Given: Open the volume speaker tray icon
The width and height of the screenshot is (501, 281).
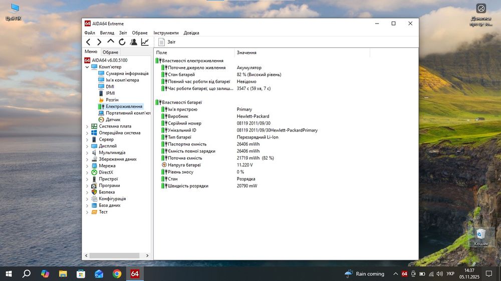Looking at the screenshot, I should point(440,273).
